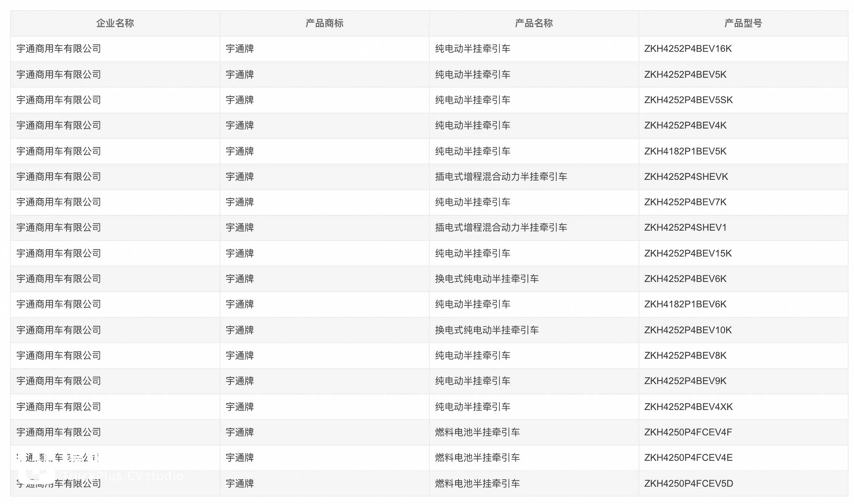Click the 产品名称 column header

coord(533,23)
